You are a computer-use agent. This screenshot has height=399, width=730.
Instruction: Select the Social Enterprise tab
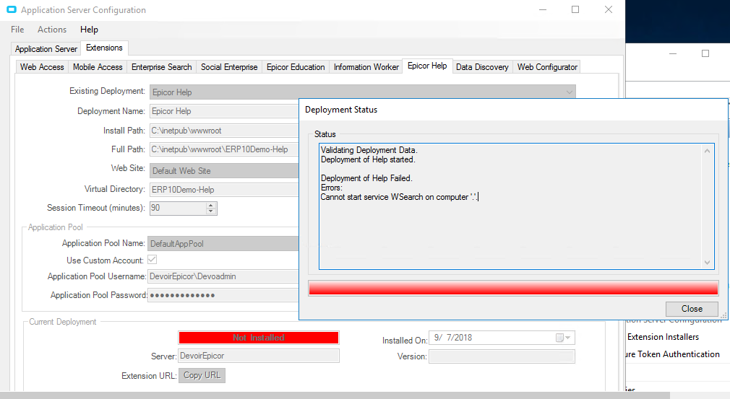(229, 67)
